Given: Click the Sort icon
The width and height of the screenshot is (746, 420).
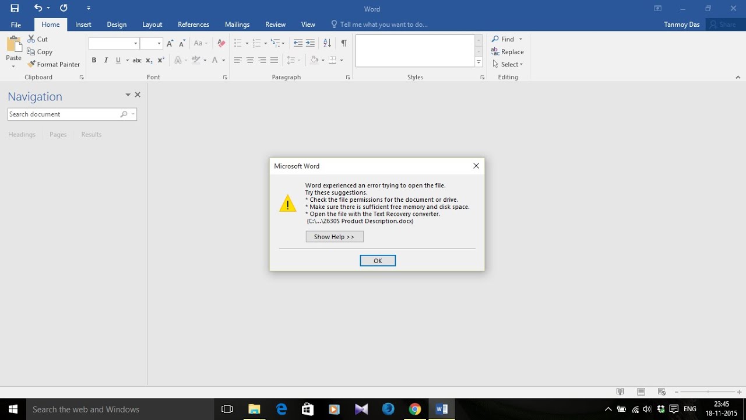Looking at the screenshot, I should 327,43.
